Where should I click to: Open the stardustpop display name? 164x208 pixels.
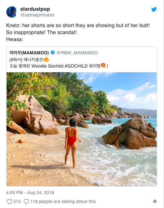tap(35, 9)
